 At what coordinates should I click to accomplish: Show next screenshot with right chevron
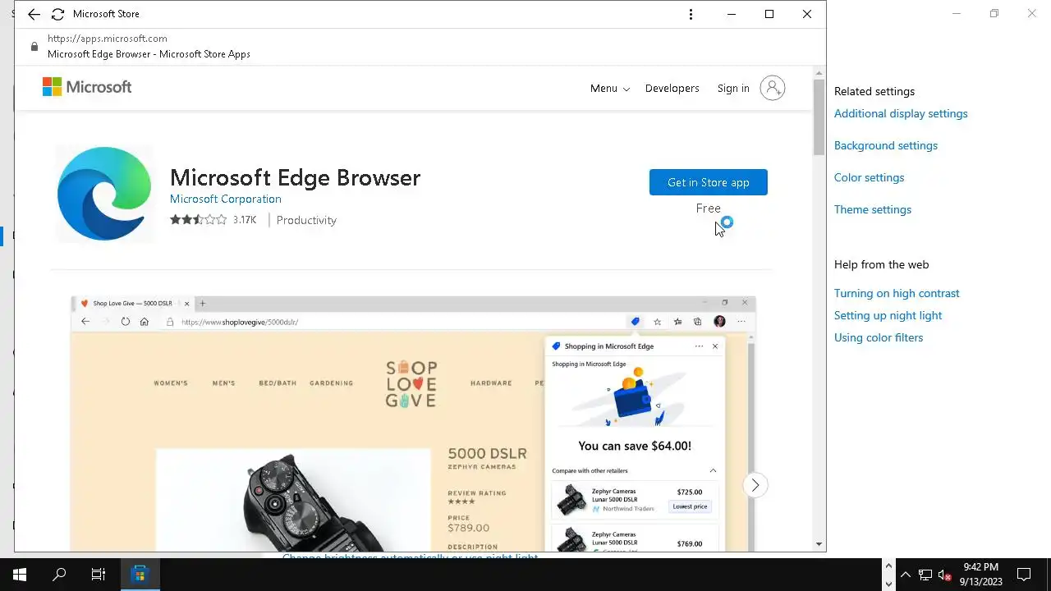[x=755, y=485]
